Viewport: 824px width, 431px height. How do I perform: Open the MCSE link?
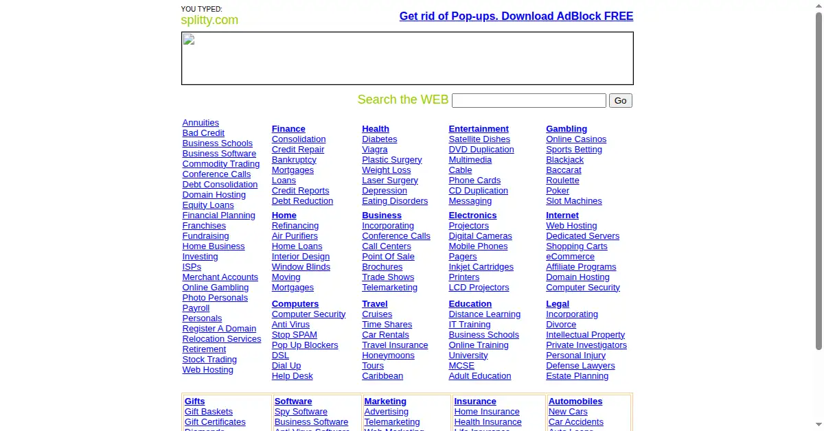coord(461,366)
